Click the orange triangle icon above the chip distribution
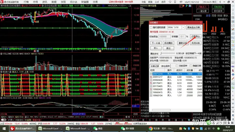235x132 pixels. (x=184, y=6)
